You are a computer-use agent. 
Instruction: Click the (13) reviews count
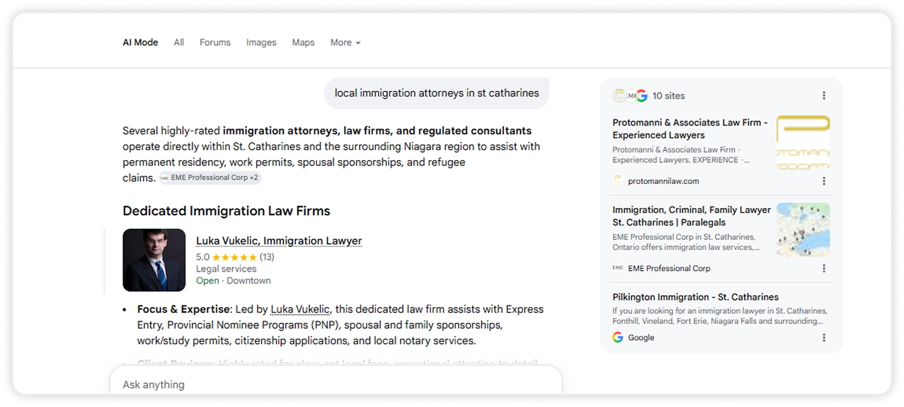pyautogui.click(x=267, y=257)
